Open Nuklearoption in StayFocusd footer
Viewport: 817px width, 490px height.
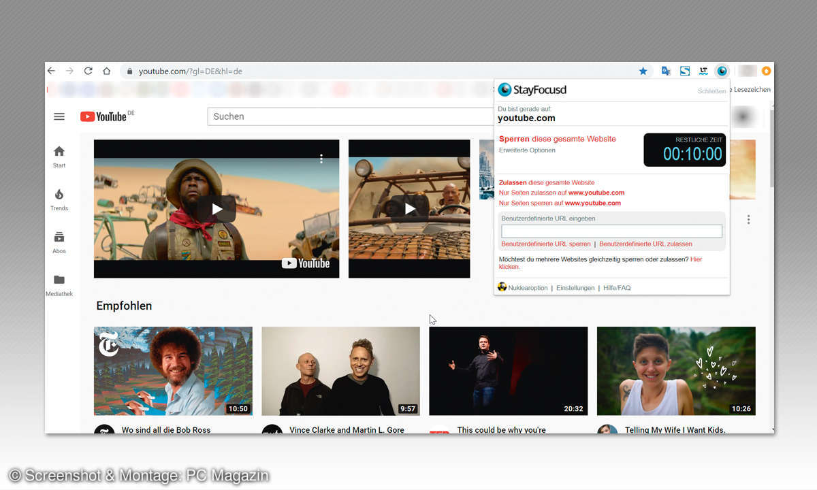pos(528,288)
